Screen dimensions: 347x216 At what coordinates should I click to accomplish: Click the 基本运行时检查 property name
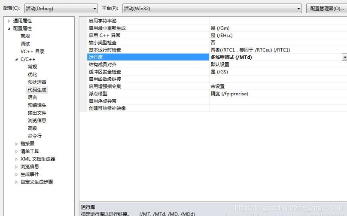pos(105,50)
